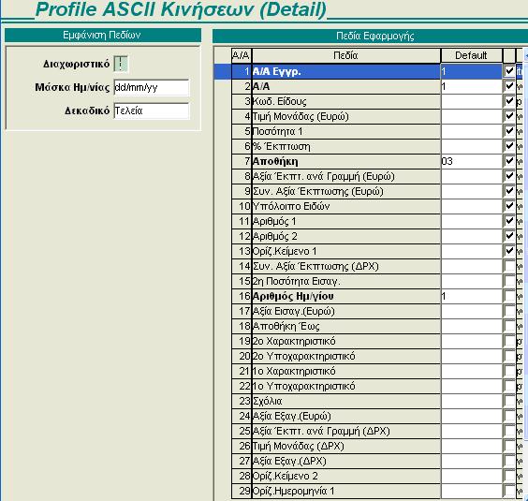Screen dimensions: 528x501
Task: Click the Μάσκα Ημ/νίας date mask field
Action: pos(152,88)
